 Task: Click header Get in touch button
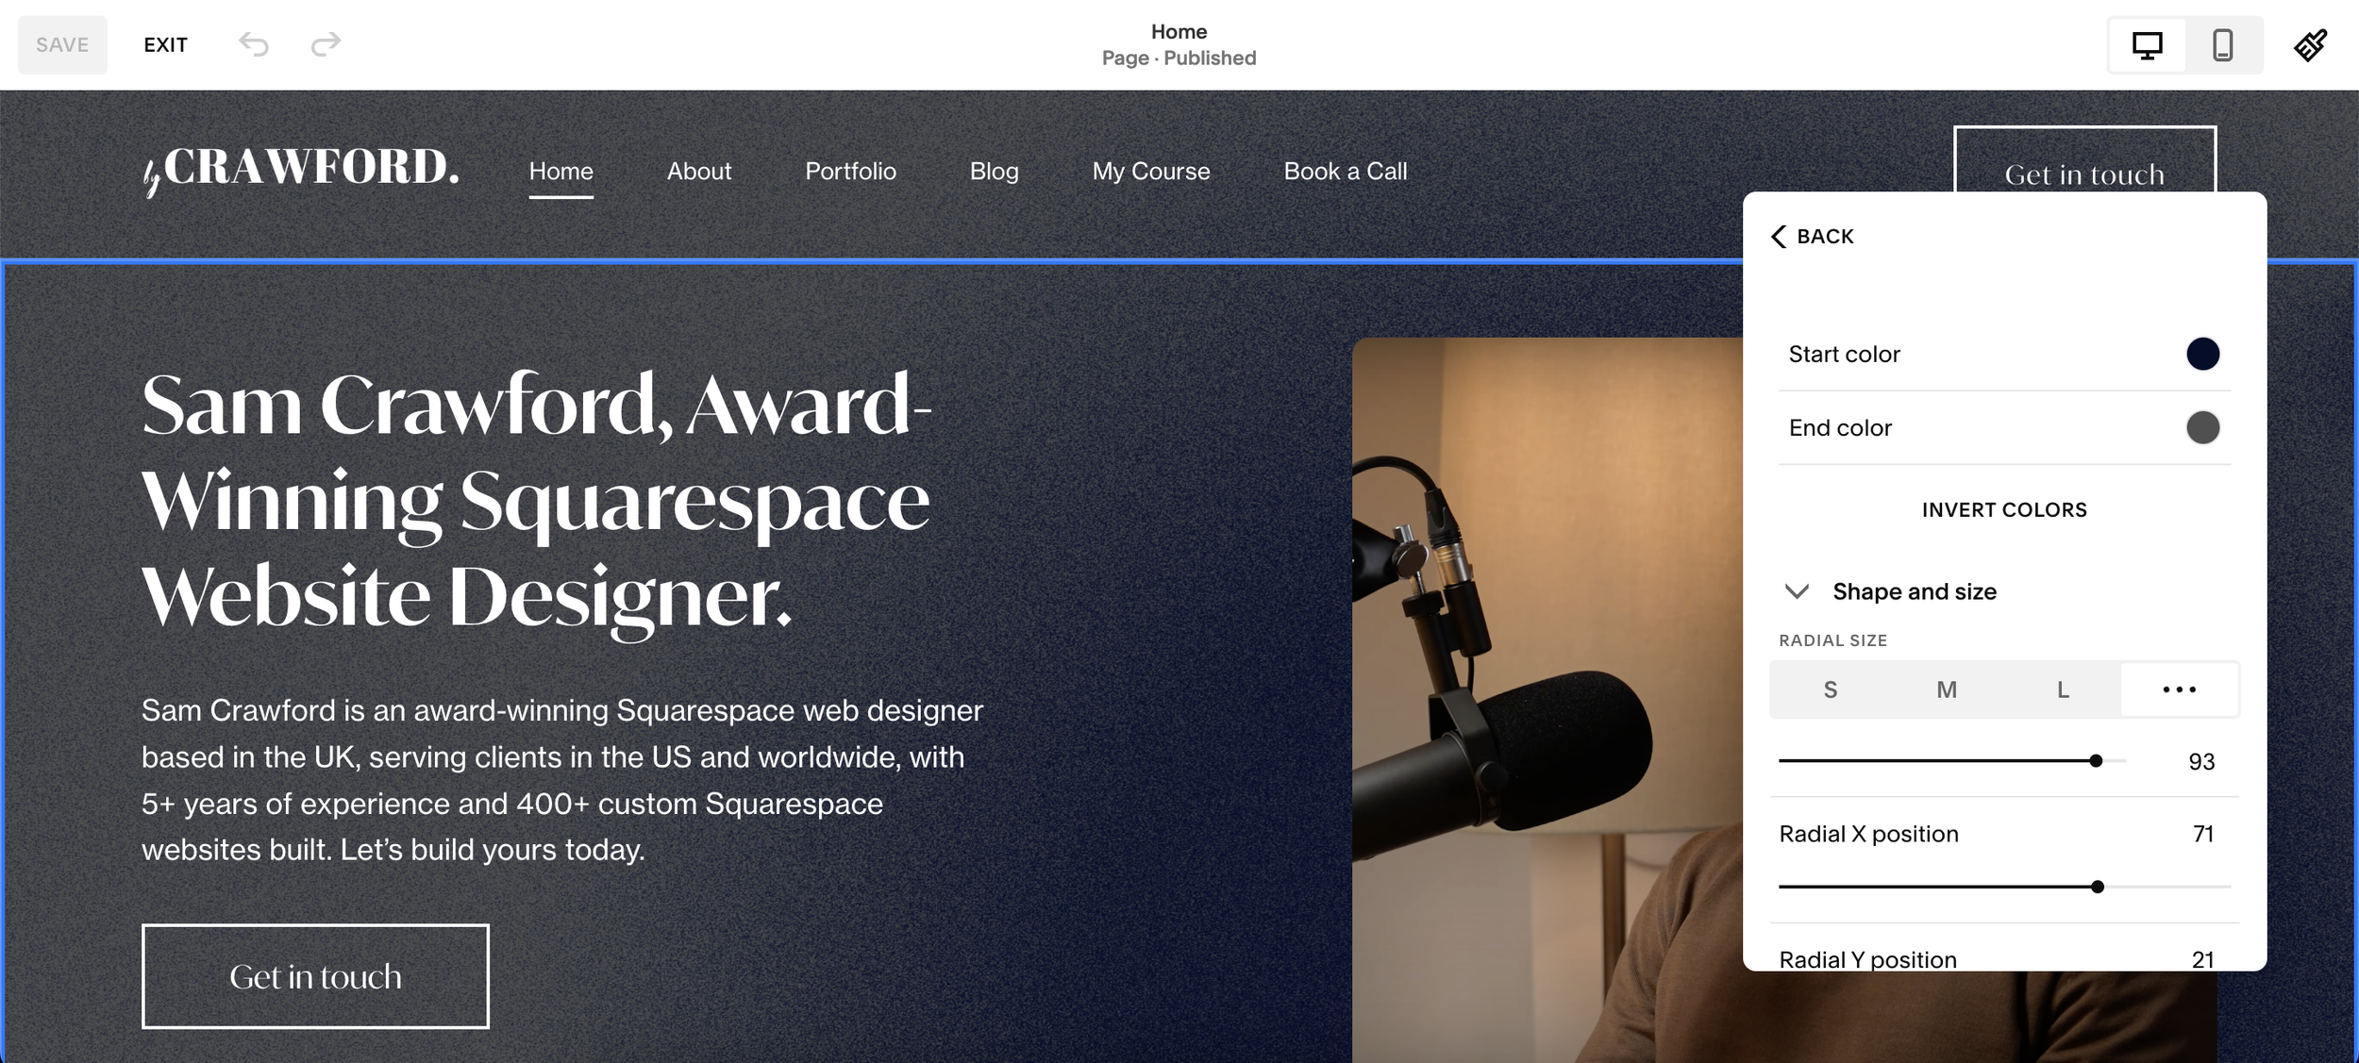pyautogui.click(x=2084, y=160)
